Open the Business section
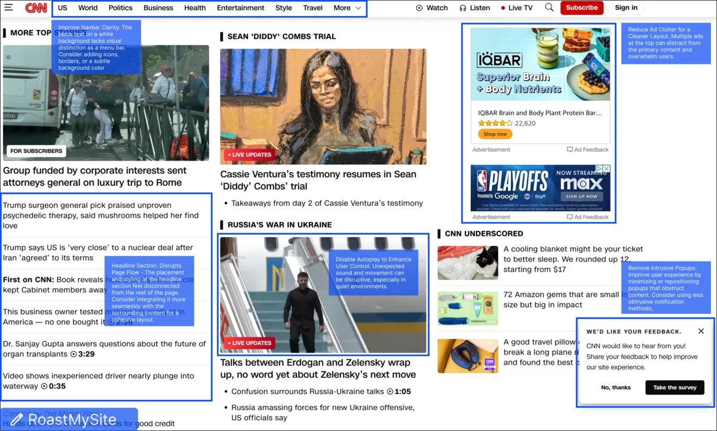Viewport: 717px width, 431px height. [158, 8]
